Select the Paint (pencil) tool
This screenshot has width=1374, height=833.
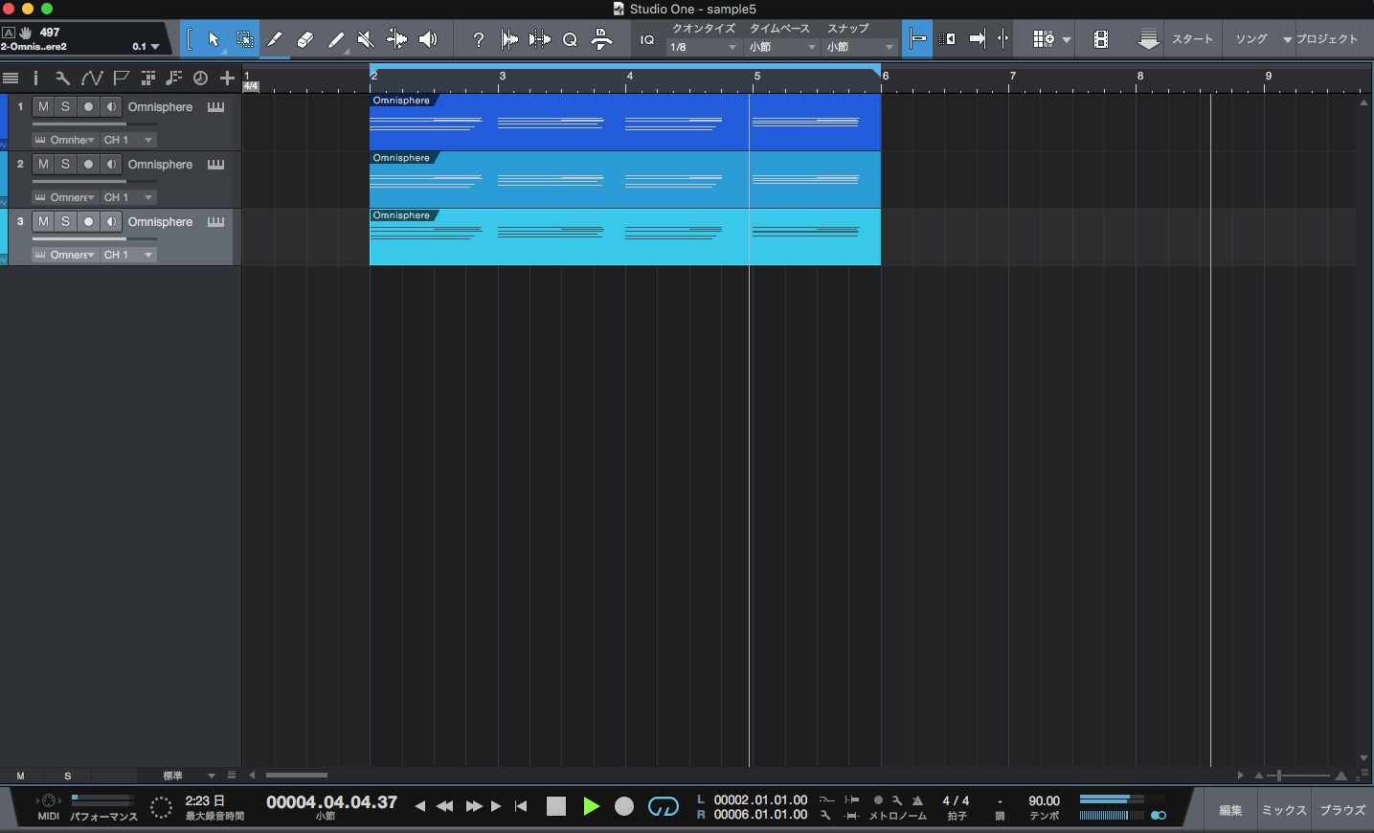(336, 39)
